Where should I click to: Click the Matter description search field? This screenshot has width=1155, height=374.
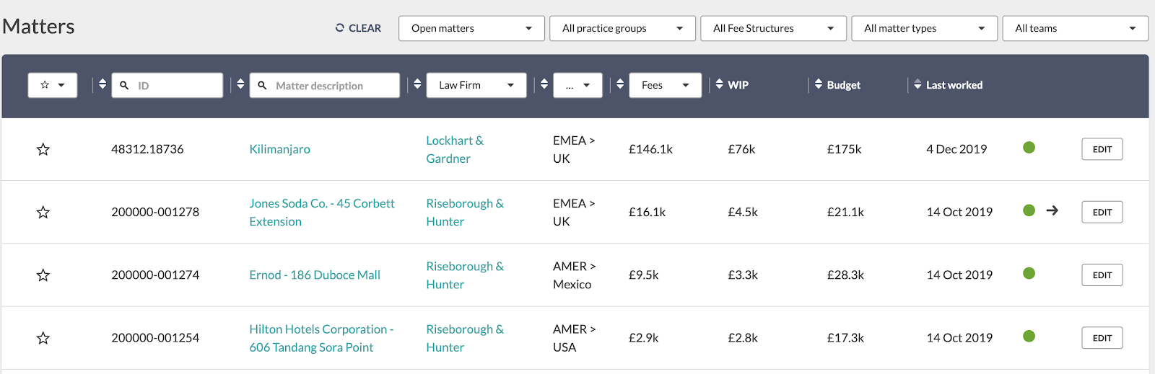click(324, 85)
